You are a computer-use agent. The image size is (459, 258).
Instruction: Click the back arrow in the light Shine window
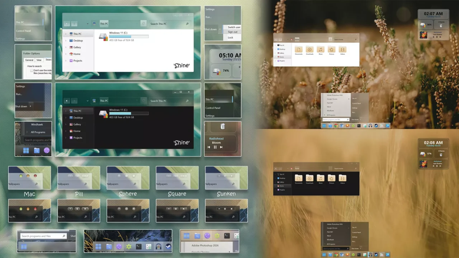point(67,24)
